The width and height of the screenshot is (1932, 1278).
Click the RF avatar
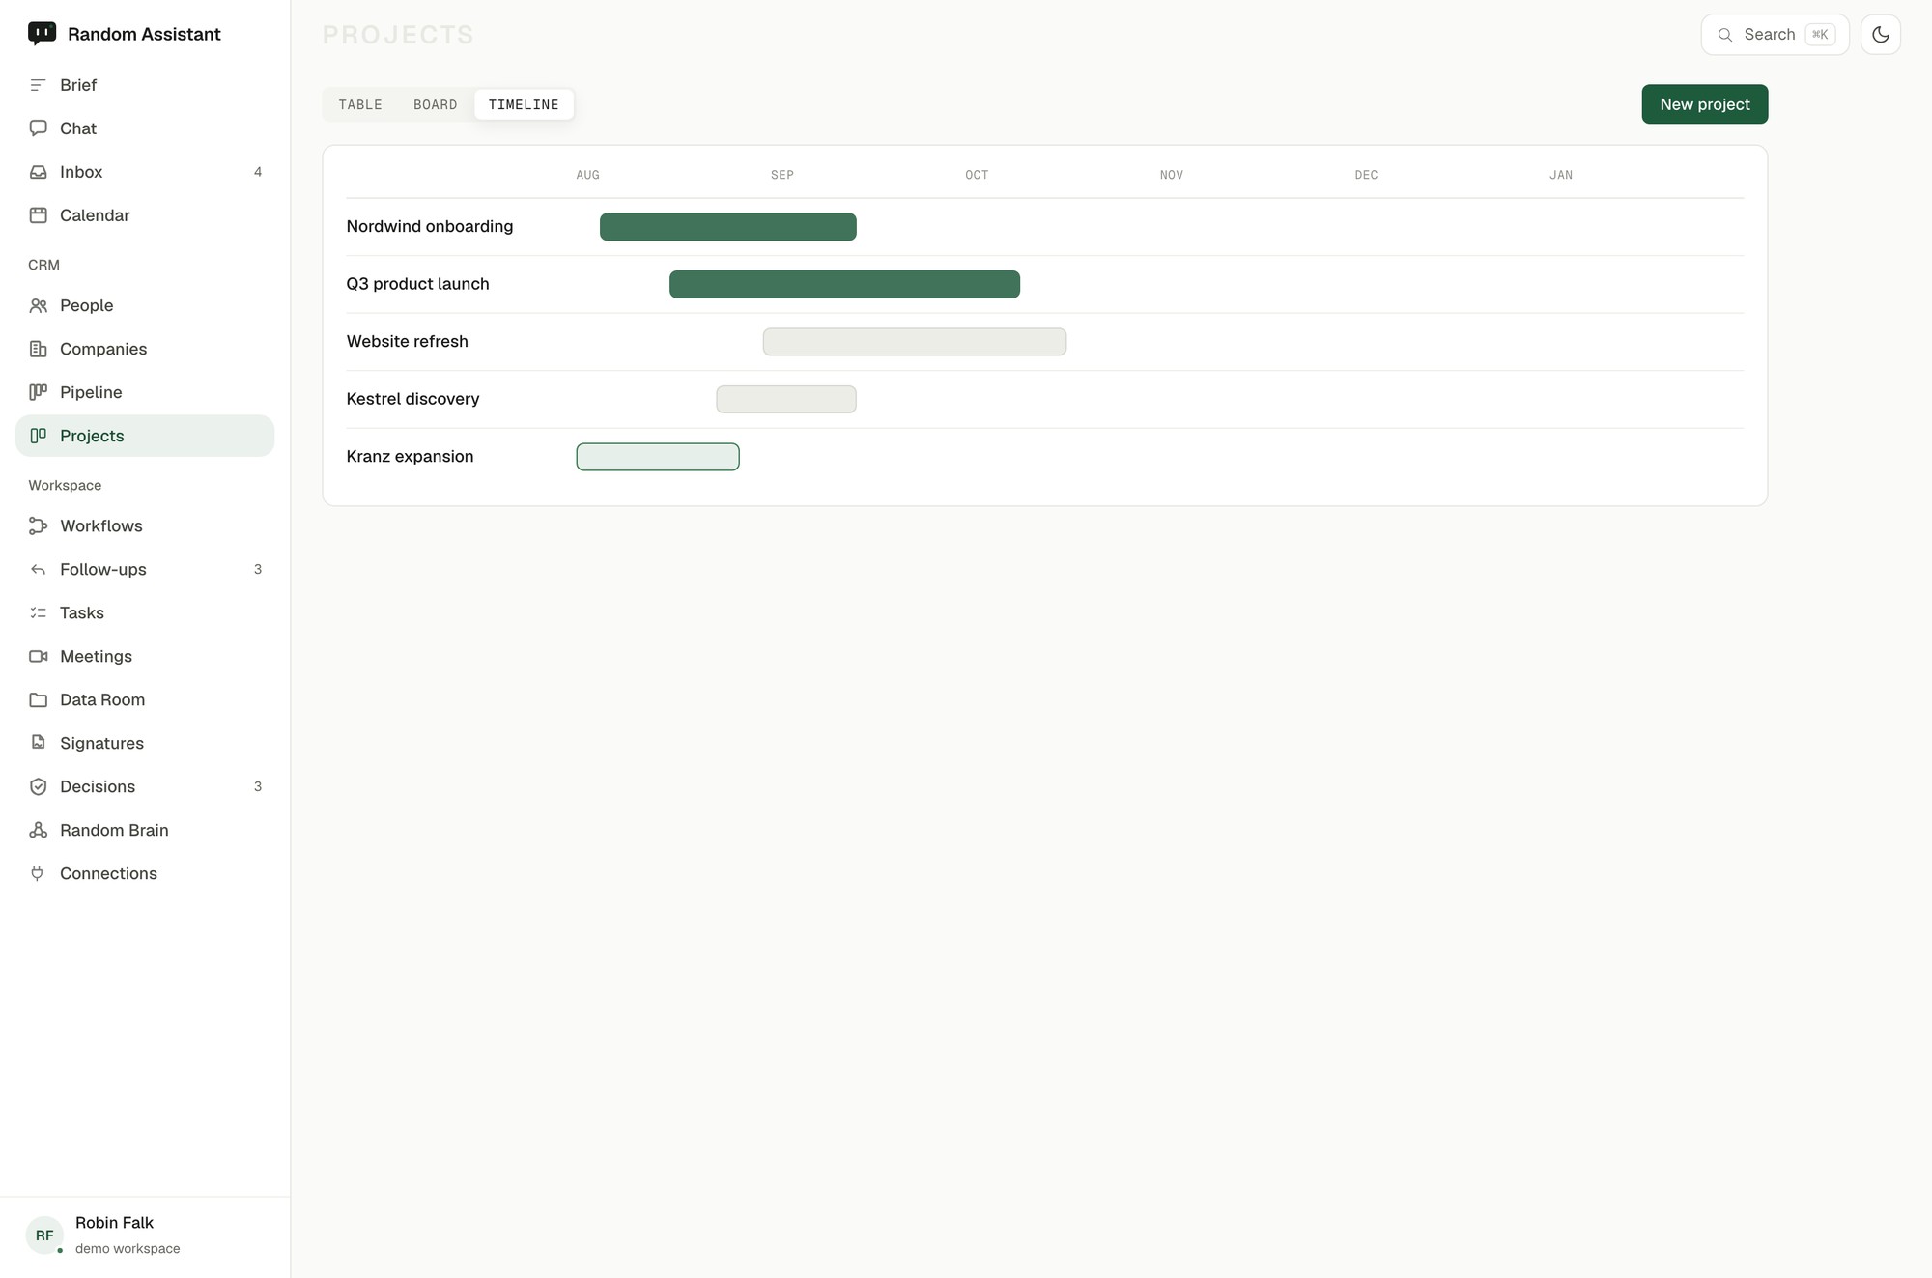click(44, 1235)
